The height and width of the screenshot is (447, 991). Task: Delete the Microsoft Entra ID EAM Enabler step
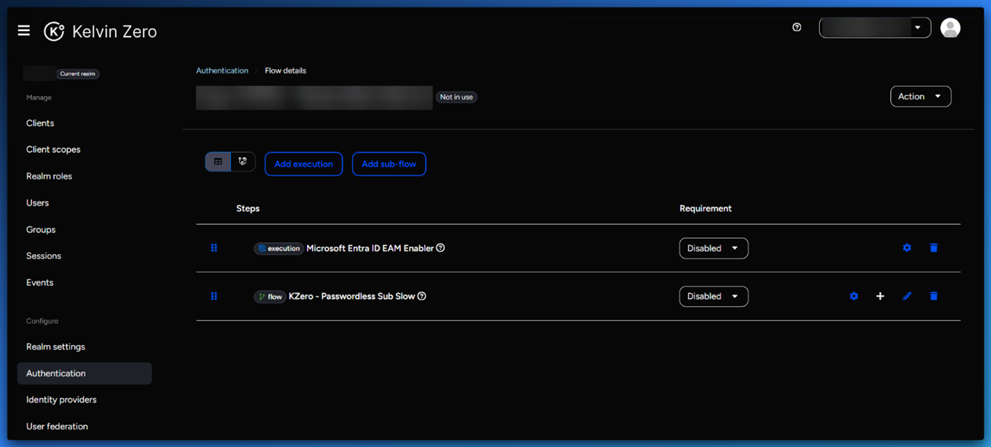pos(933,248)
